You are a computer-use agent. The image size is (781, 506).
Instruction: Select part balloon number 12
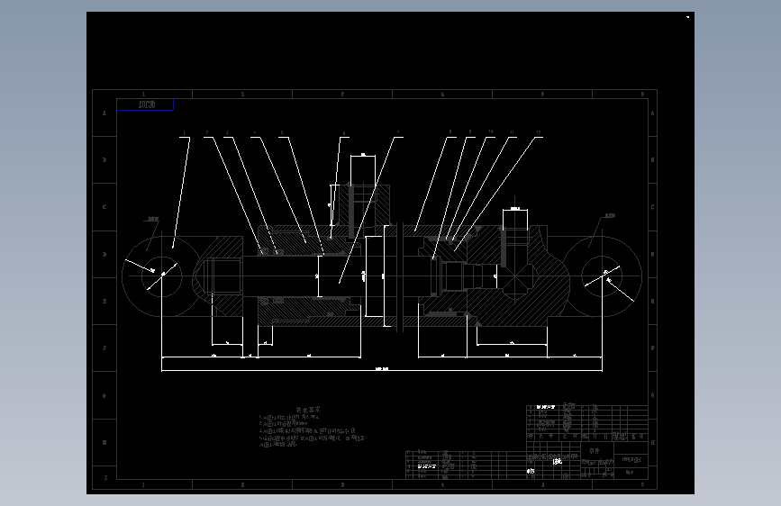pyautogui.click(x=539, y=132)
